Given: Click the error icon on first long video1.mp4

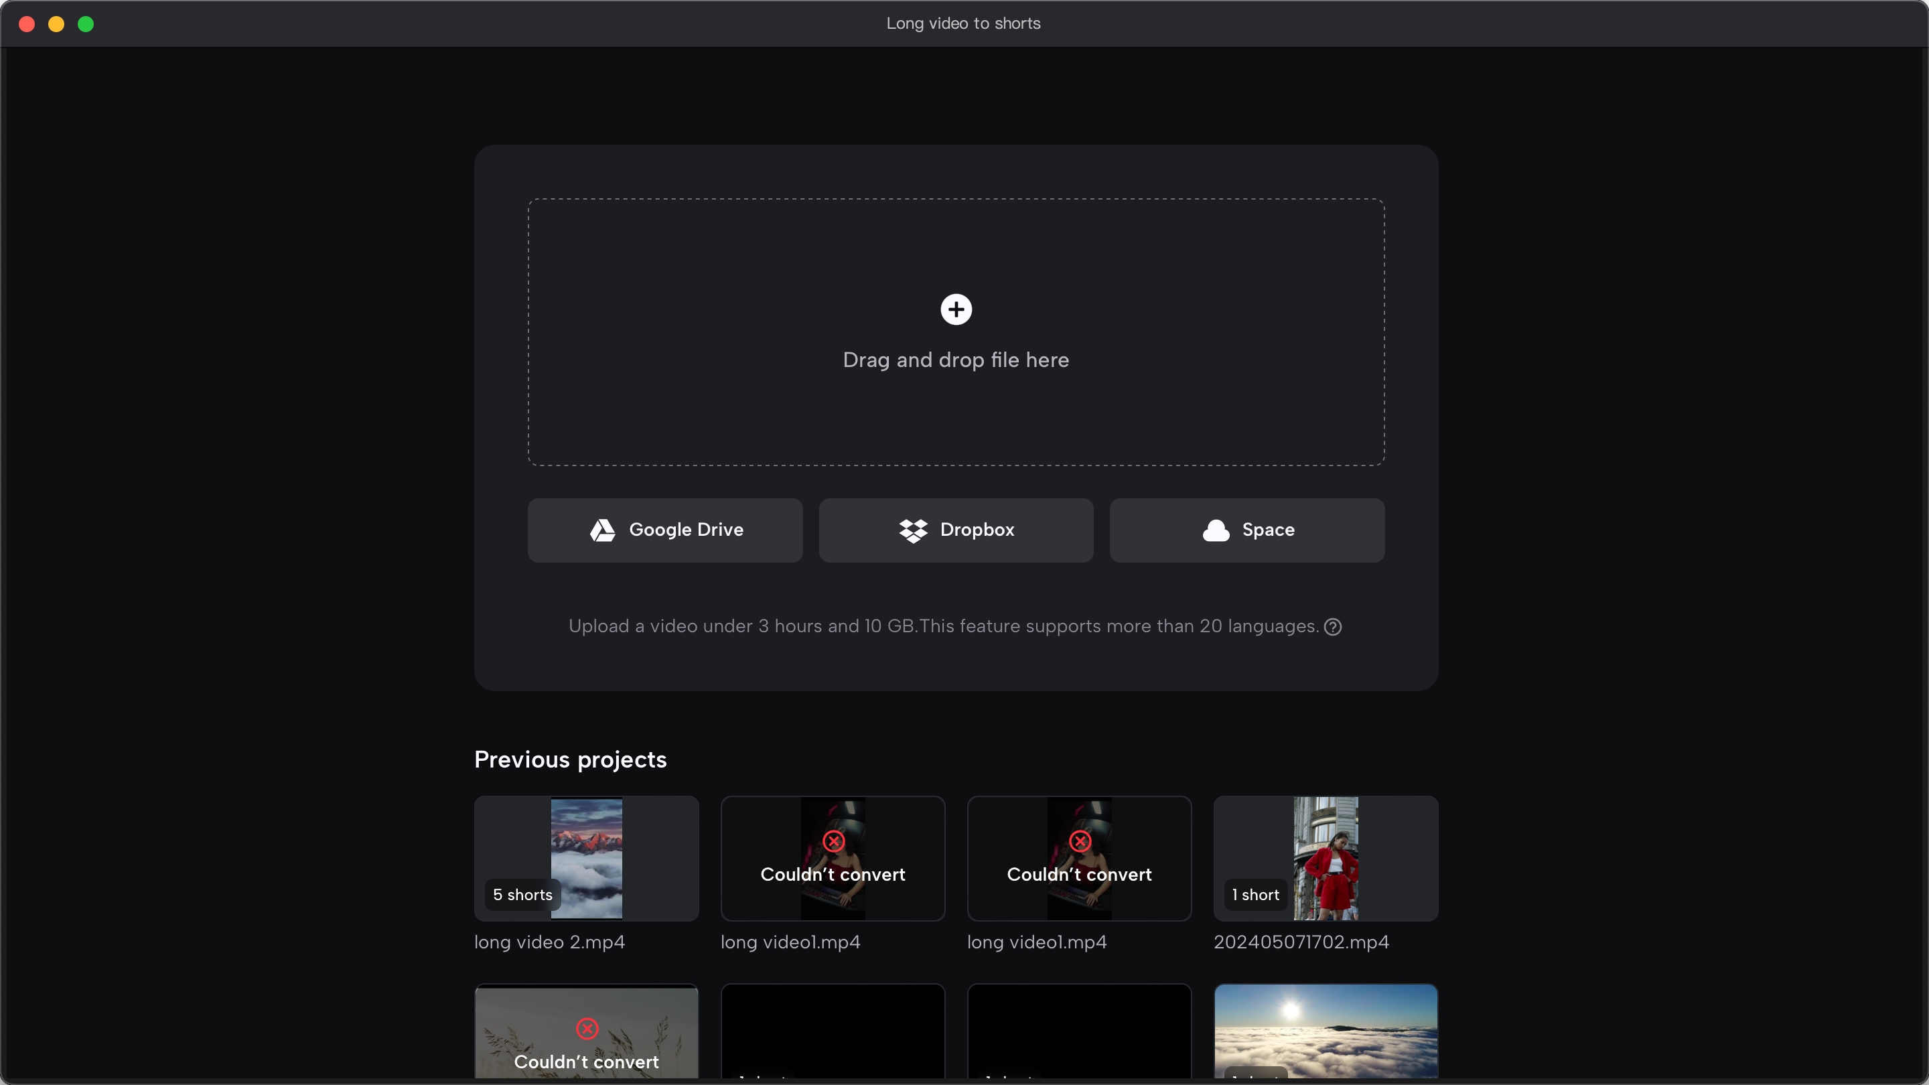Looking at the screenshot, I should tap(833, 843).
